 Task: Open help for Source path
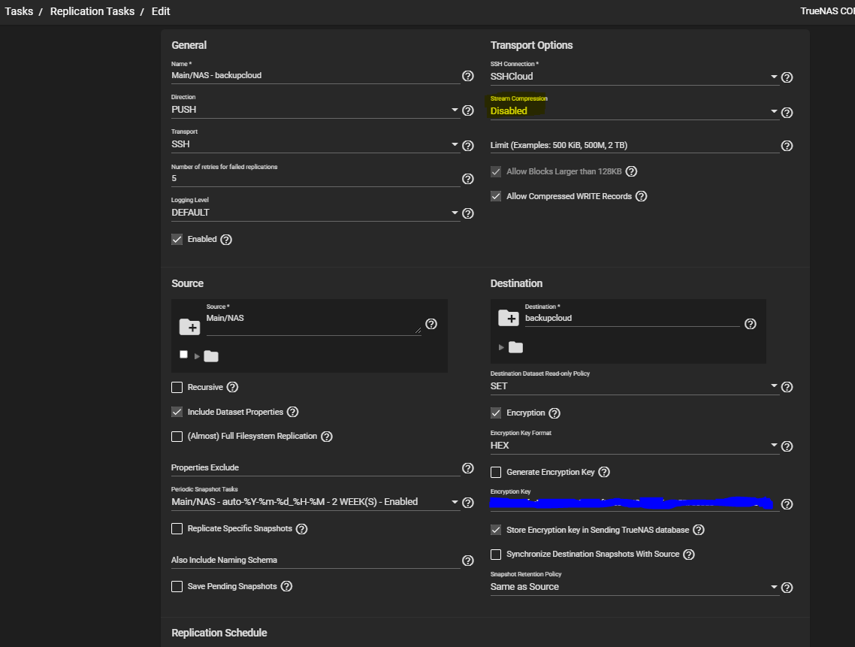pyautogui.click(x=431, y=324)
